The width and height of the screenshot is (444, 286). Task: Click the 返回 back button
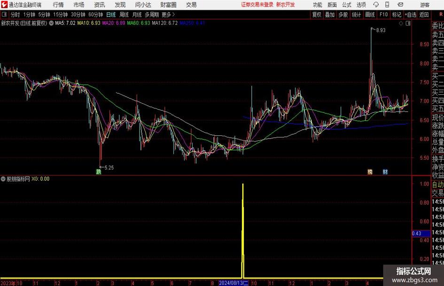424,15
